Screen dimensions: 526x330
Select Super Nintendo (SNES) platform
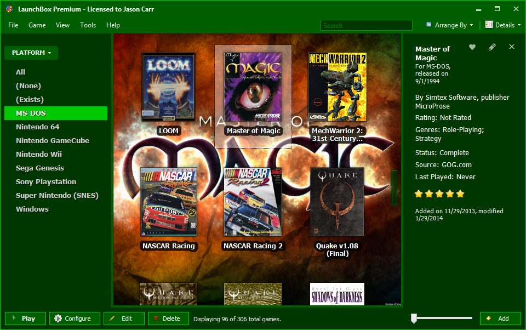point(57,196)
